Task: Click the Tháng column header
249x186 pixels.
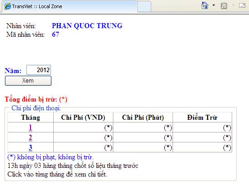Action: click(30, 117)
